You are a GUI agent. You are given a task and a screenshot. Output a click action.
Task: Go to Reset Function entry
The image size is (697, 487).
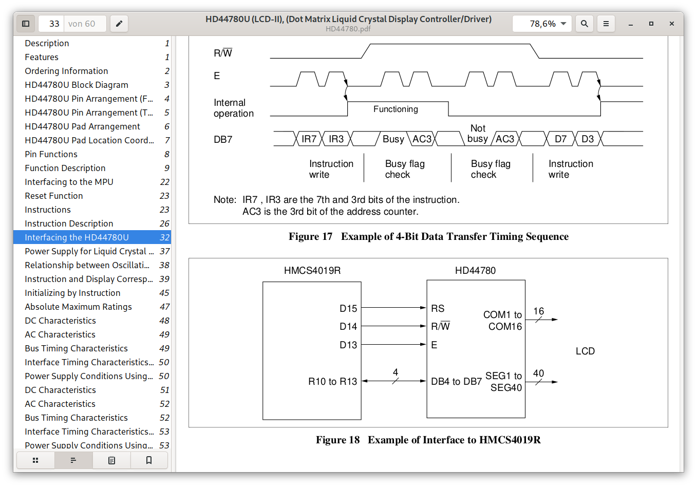[x=92, y=196]
